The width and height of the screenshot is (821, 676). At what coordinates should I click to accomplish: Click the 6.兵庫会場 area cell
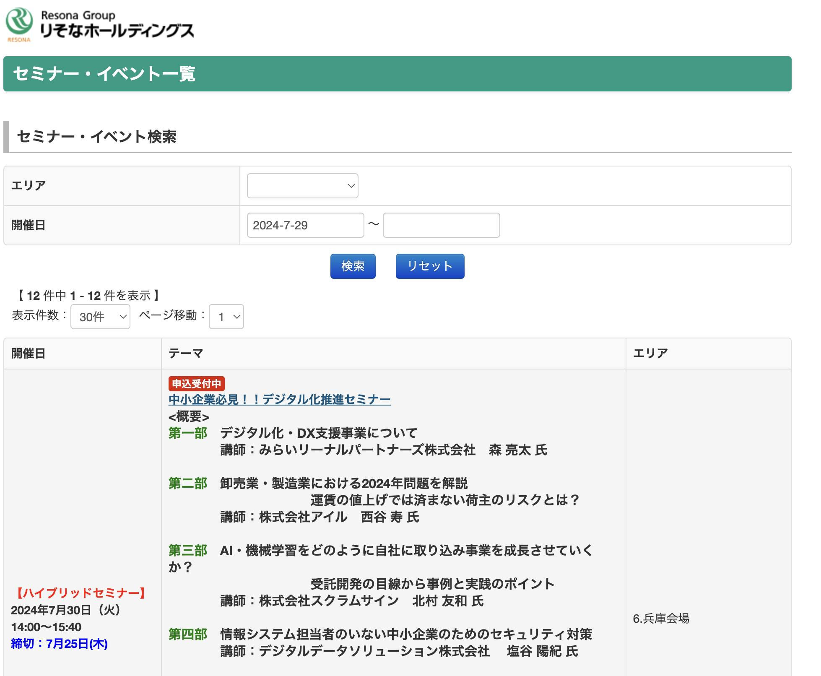[x=661, y=619]
